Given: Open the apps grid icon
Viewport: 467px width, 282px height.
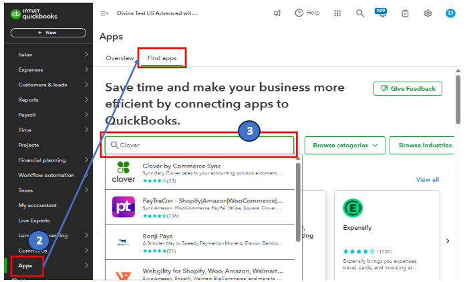Looking at the screenshot, I should (337, 13).
